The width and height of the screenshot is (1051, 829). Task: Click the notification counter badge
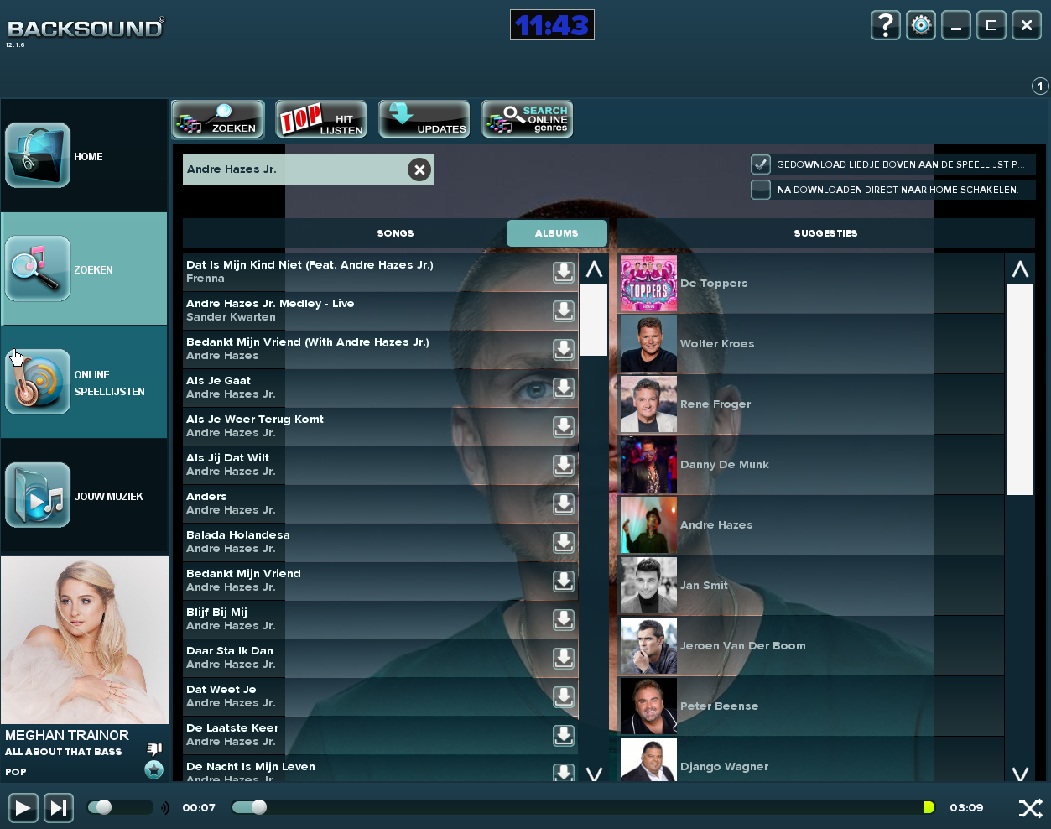(1040, 86)
